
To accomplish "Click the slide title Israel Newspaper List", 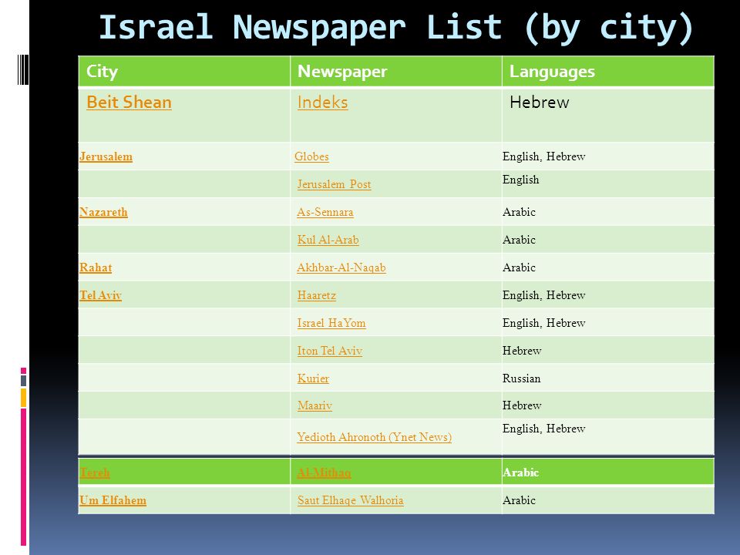I will (396, 28).
